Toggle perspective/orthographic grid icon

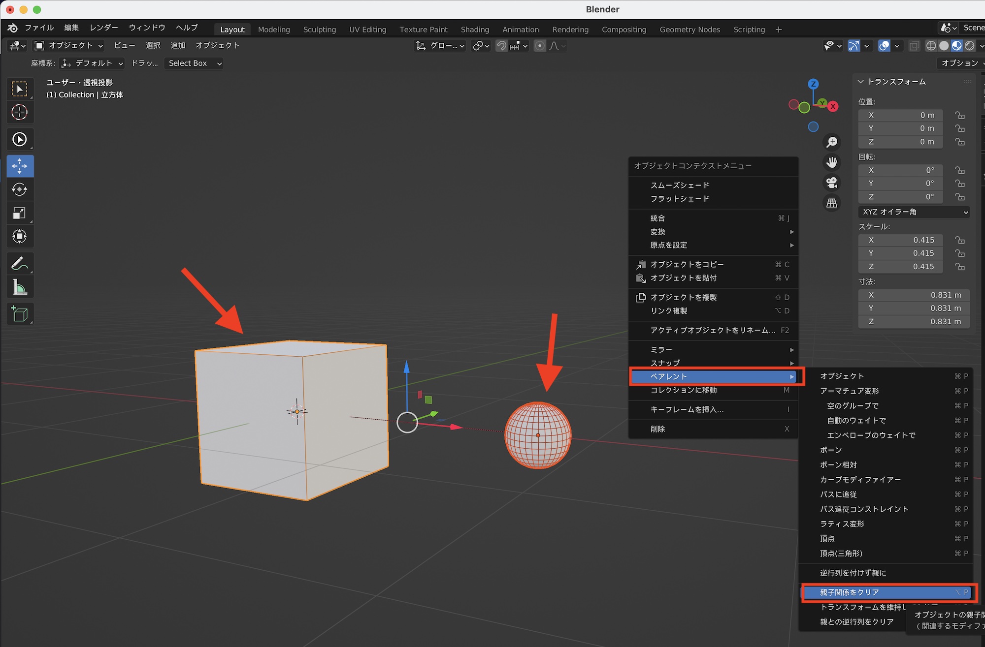click(x=832, y=203)
